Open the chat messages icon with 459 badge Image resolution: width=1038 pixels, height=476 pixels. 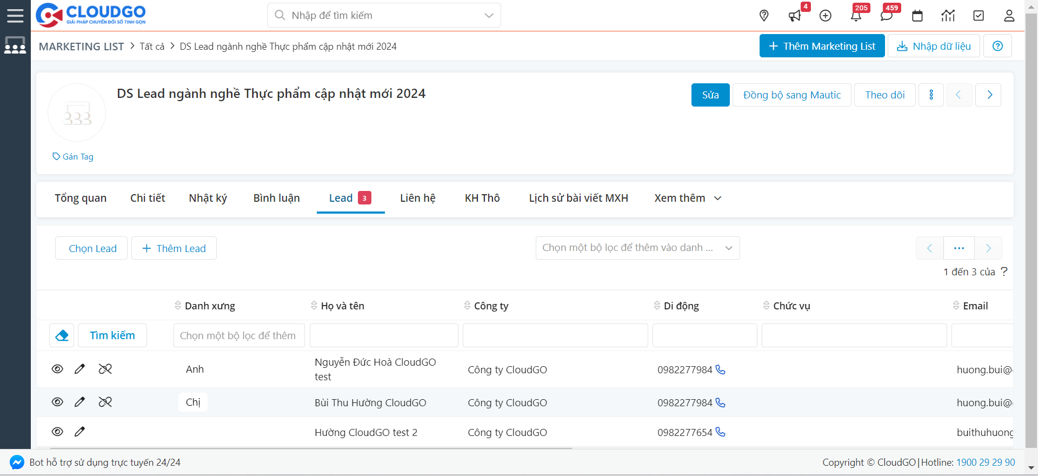tap(886, 16)
